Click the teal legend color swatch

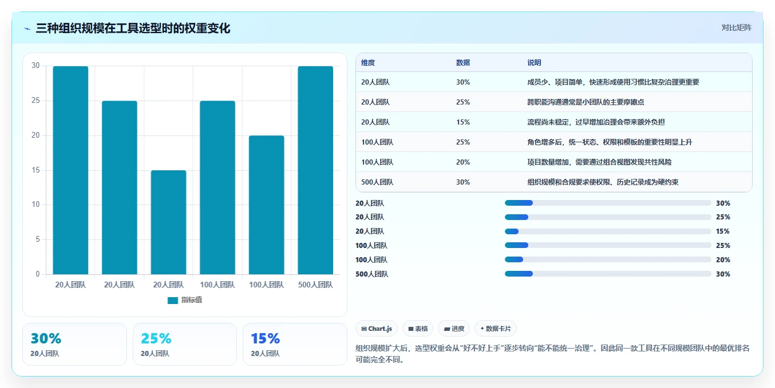tap(172, 300)
